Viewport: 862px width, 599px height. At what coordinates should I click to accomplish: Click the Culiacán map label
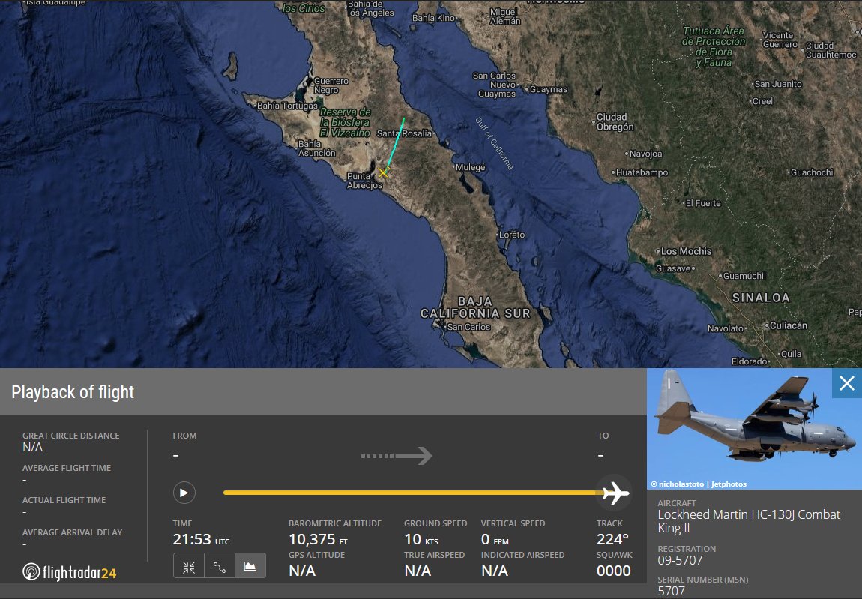point(788,325)
